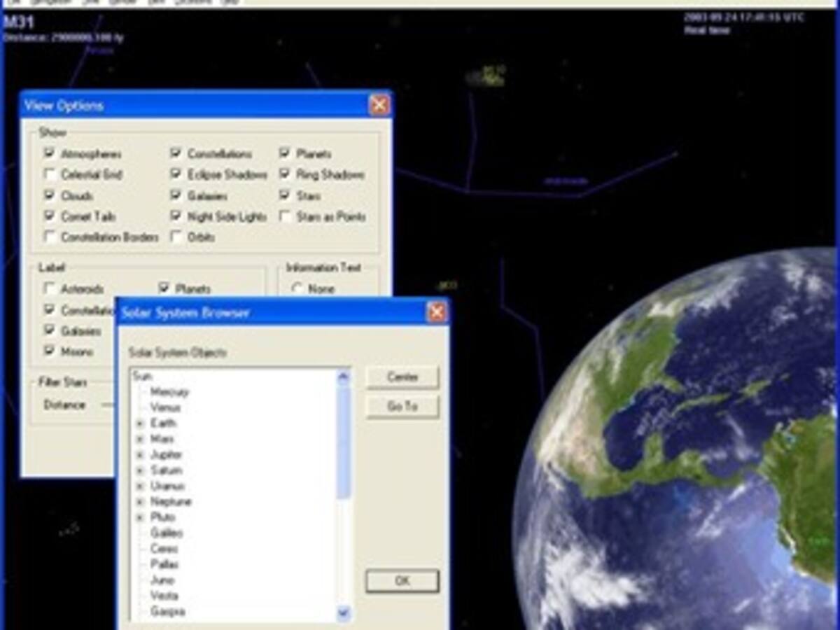Enable Stars as Points checkbox
The height and width of the screenshot is (630, 840).
tap(285, 216)
